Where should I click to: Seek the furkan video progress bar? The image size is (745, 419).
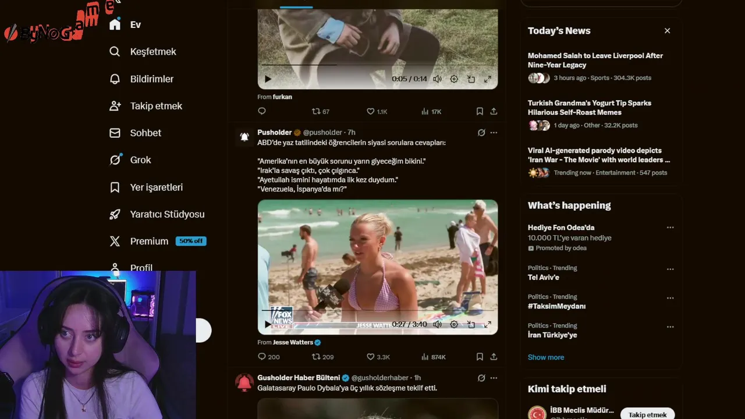(x=378, y=65)
